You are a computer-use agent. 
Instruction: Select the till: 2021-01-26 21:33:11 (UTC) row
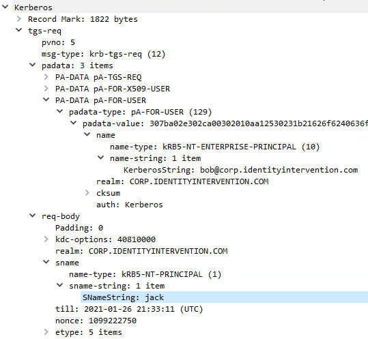coord(129,309)
